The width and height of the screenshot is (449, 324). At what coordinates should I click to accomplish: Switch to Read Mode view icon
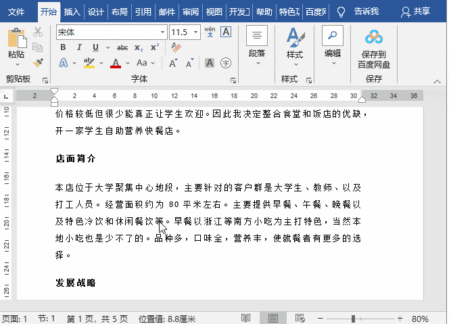coord(245,318)
